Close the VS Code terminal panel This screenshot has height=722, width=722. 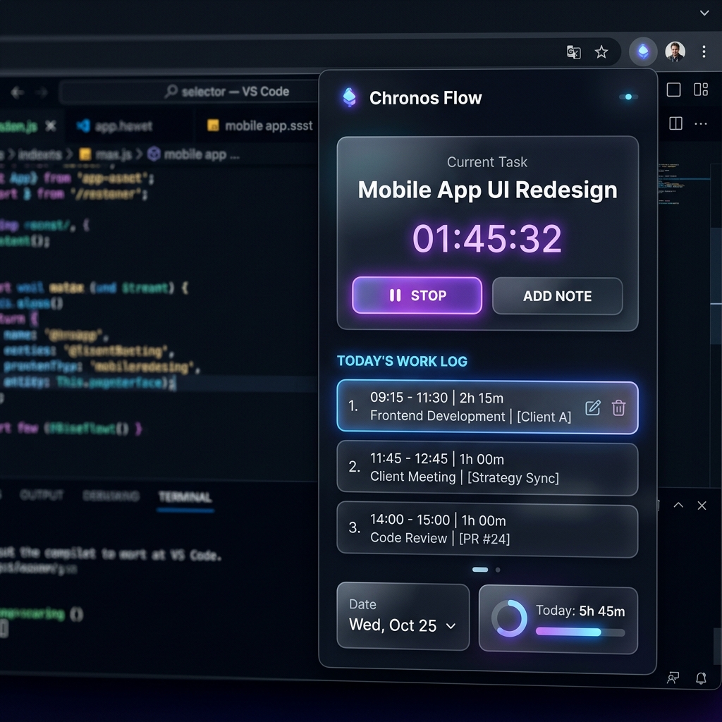coord(702,506)
